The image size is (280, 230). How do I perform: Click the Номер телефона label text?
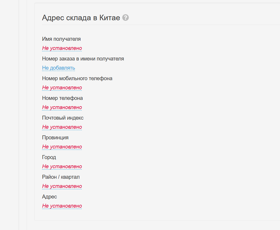point(62,98)
